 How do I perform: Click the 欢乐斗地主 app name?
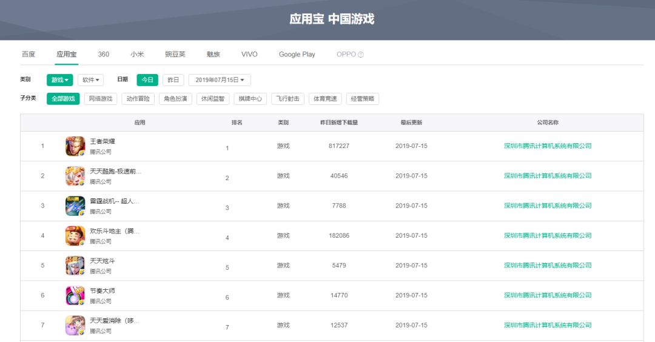[115, 232]
